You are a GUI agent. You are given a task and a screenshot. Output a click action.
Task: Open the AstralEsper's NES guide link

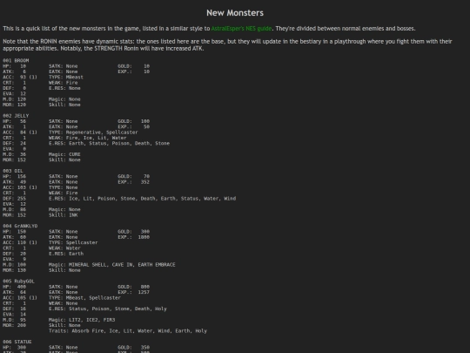click(x=241, y=29)
